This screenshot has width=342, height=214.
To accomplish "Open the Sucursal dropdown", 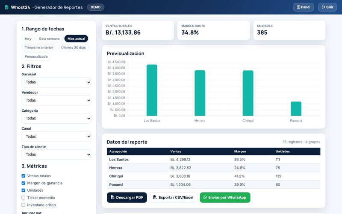I will tap(56, 82).
